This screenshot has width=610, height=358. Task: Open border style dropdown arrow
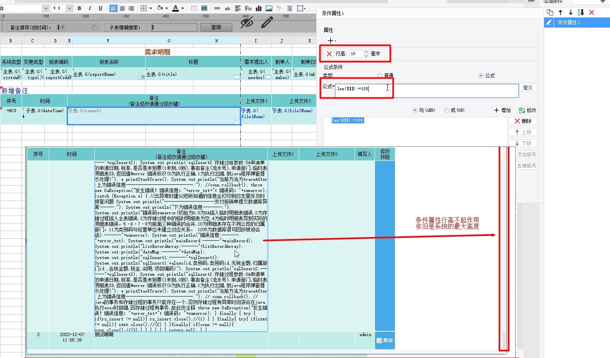click(x=150, y=8)
